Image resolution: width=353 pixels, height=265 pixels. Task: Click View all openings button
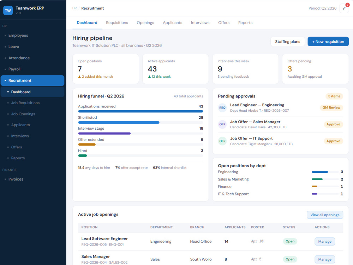pos(325,215)
